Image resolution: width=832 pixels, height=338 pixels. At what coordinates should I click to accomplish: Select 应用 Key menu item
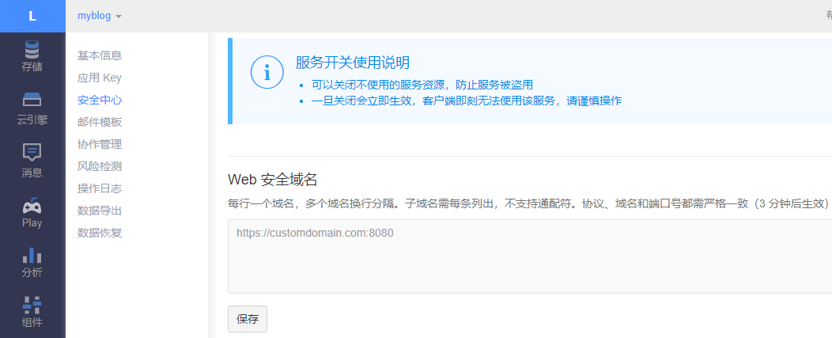pyautogui.click(x=100, y=78)
